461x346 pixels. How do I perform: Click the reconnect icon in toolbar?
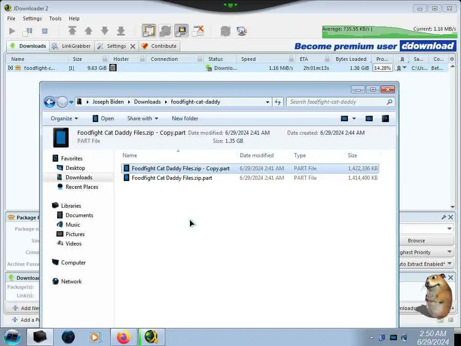226,31
